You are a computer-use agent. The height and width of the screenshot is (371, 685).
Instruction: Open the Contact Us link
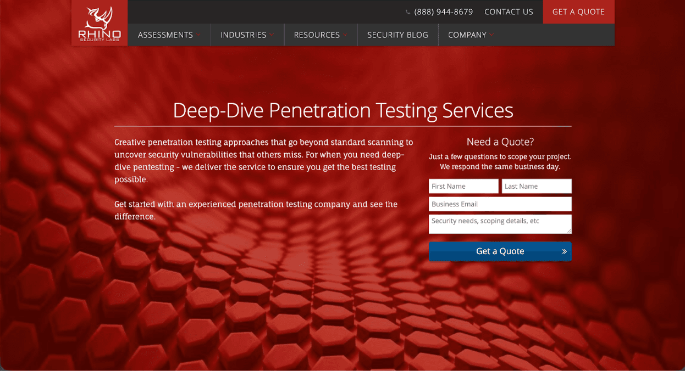point(509,12)
